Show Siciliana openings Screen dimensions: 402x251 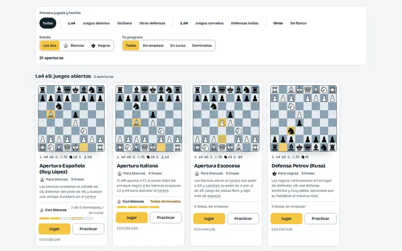point(125,23)
